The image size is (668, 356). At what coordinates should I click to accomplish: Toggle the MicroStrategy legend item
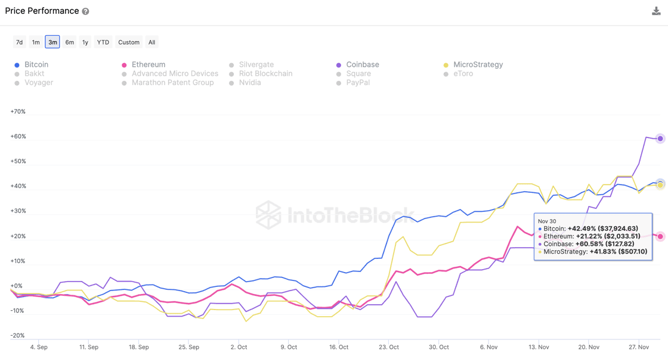coord(478,64)
